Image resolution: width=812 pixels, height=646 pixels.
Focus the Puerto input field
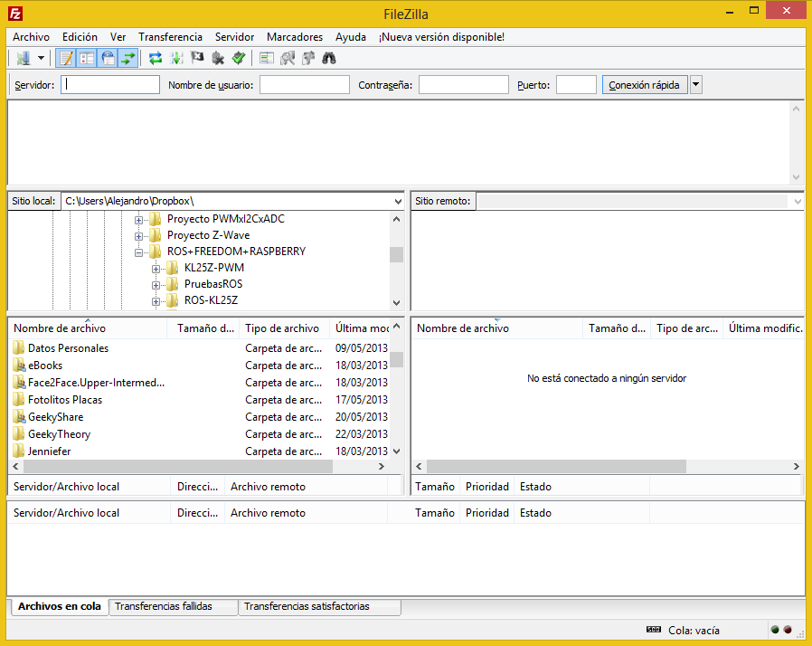click(576, 85)
